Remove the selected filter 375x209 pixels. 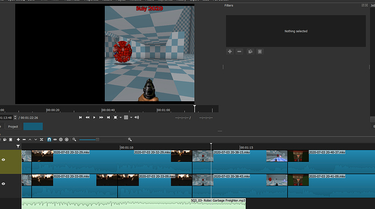point(239,51)
